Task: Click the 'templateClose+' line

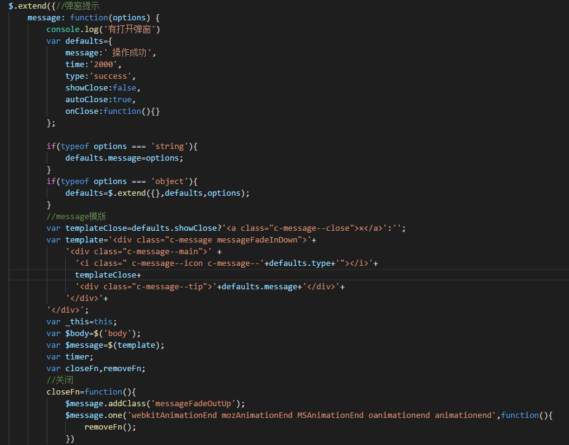Action: click(x=108, y=275)
